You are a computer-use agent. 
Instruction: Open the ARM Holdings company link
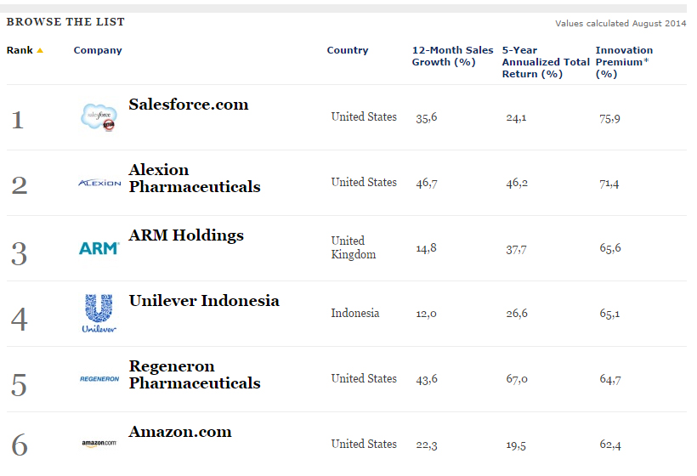186,235
